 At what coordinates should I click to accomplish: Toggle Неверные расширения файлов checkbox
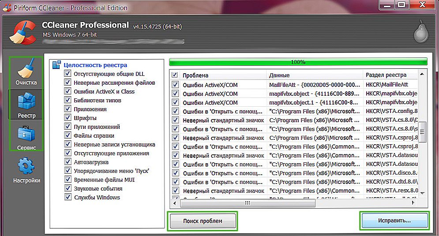68,82
